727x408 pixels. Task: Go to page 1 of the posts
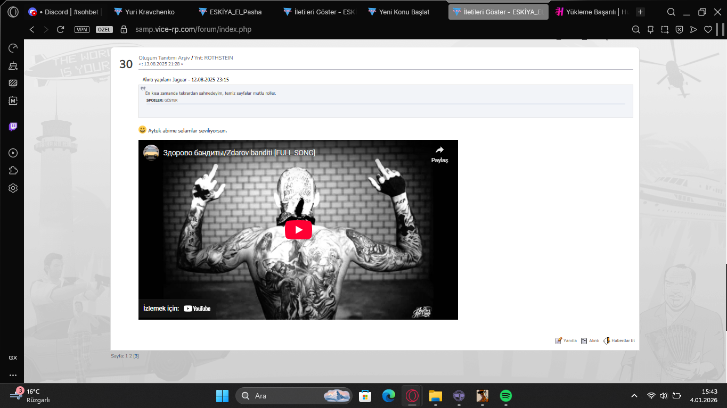point(126,356)
